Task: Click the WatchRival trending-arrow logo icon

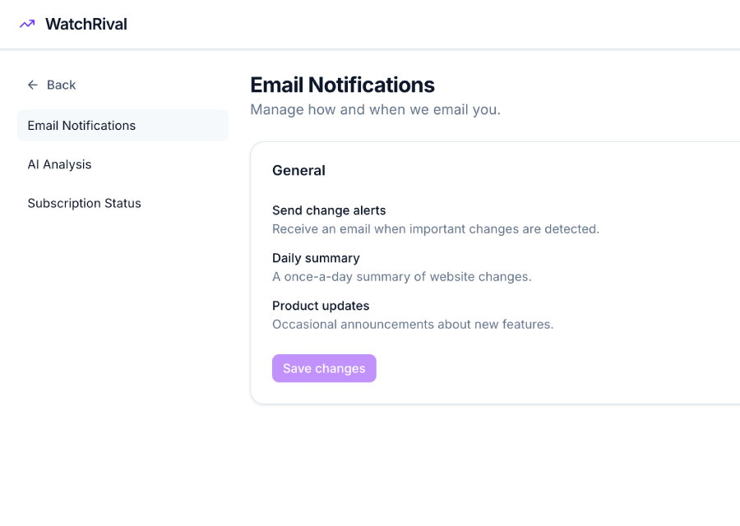Action: coord(27,24)
